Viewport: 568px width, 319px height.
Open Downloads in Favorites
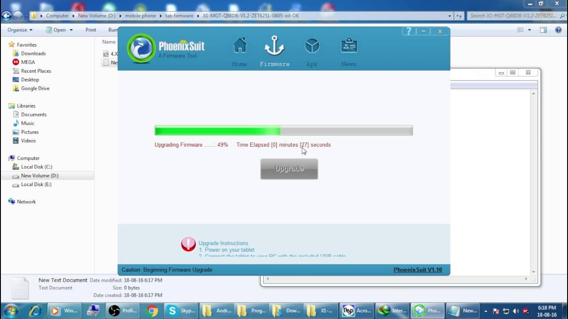33,54
